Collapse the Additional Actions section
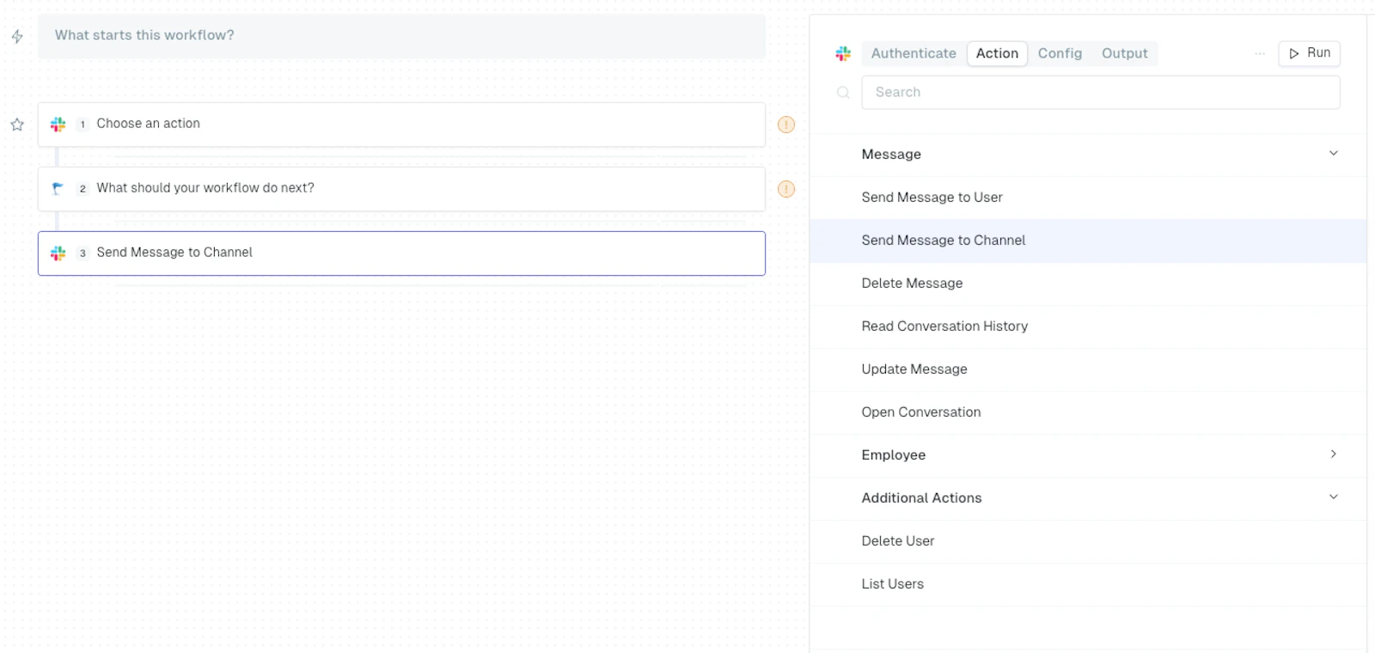The image size is (1375, 653). (1334, 497)
